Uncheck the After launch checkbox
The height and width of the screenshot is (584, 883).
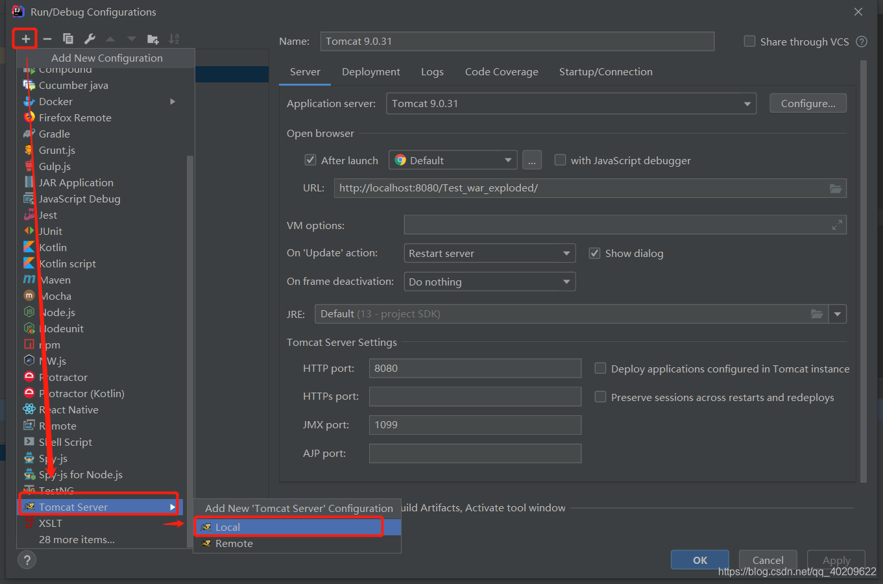coord(310,160)
